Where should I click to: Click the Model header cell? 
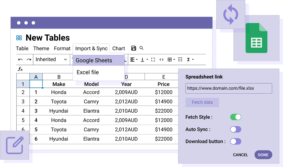[91, 84]
